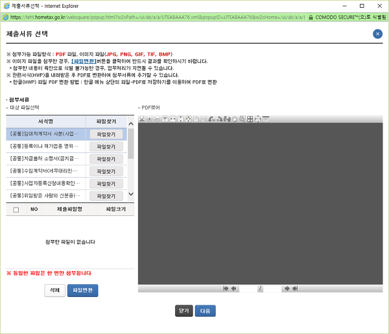This screenshot has height=334, width=389.
Task: Click the NO column header
Action: pyautogui.click(x=34, y=209)
